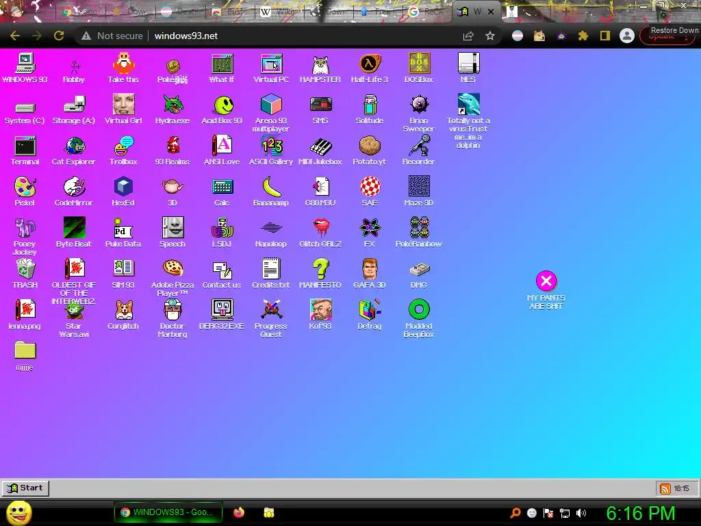Open the Take this icon
701x526 pixels.
click(123, 64)
